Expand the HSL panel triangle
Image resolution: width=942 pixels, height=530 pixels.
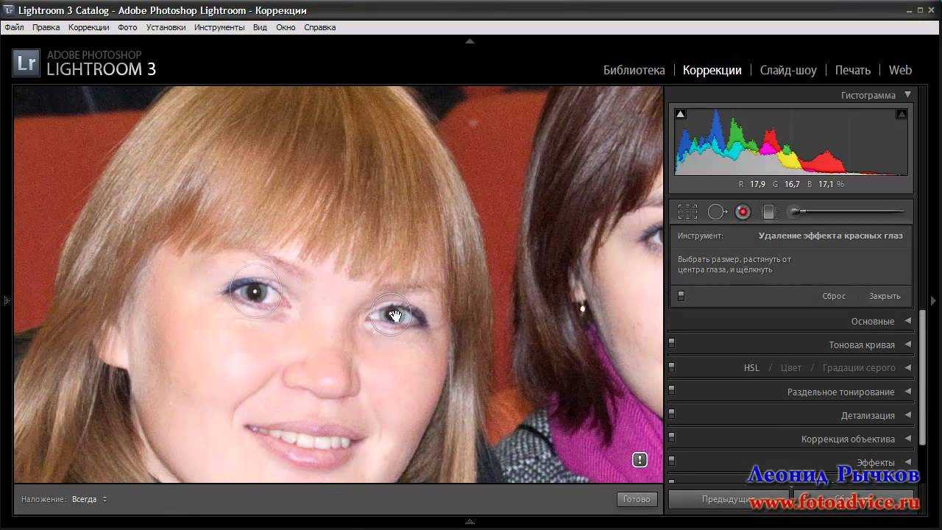[908, 367]
